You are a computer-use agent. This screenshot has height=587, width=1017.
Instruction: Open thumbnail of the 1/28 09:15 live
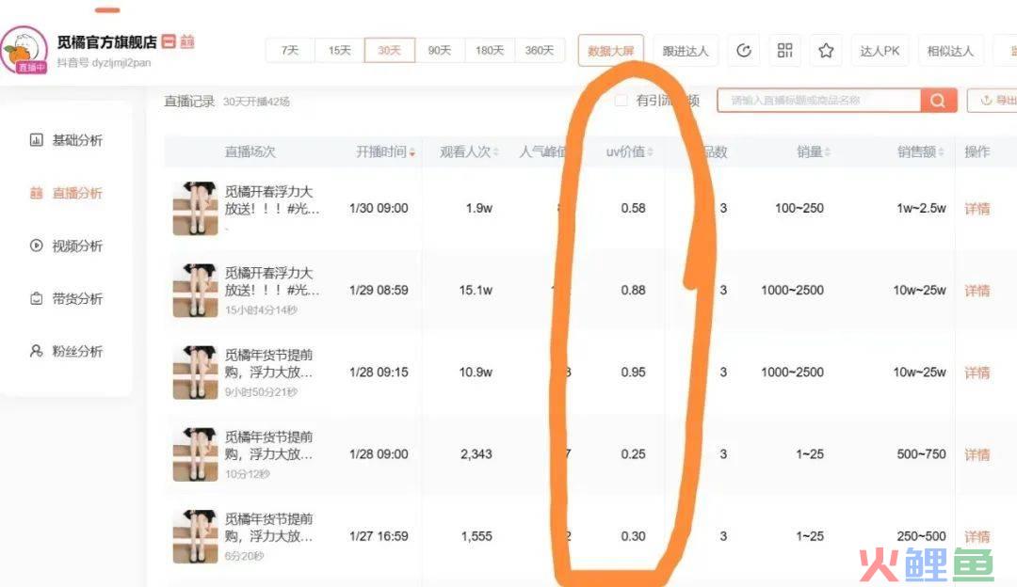point(195,372)
